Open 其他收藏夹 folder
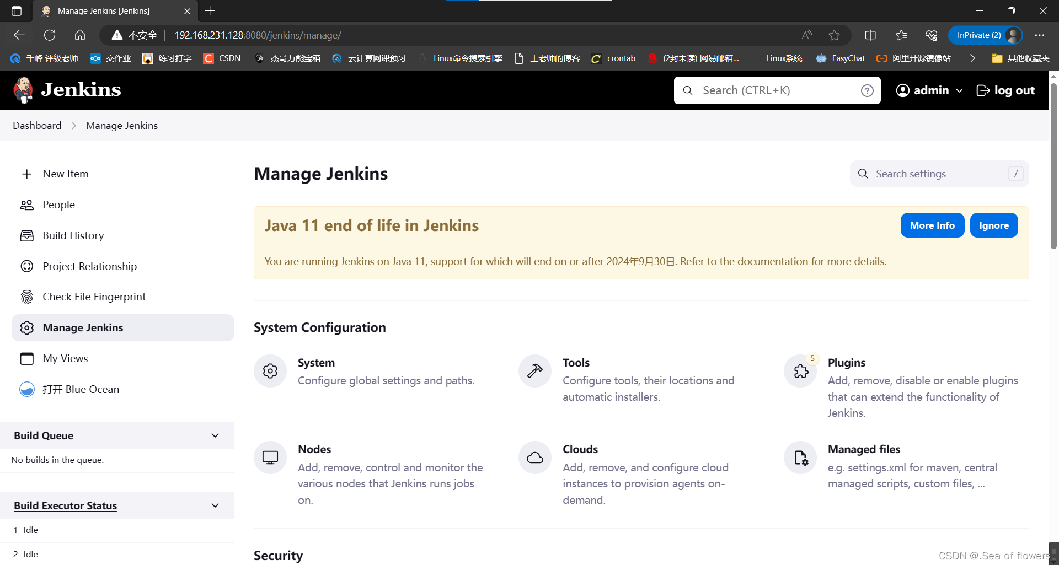The height and width of the screenshot is (565, 1059). (x=1020, y=58)
